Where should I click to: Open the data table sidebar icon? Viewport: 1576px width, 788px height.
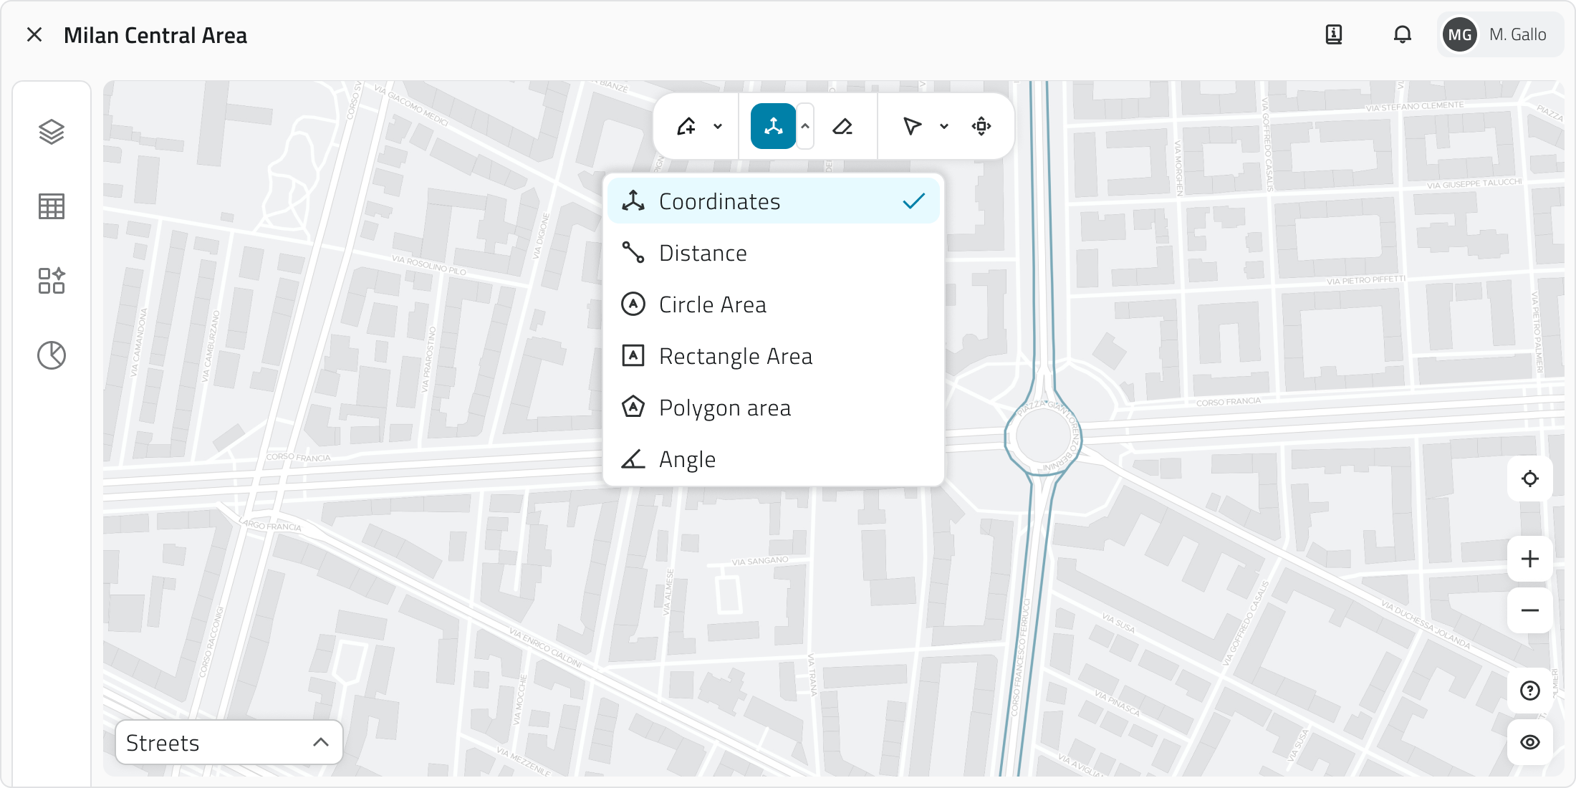pyautogui.click(x=52, y=206)
